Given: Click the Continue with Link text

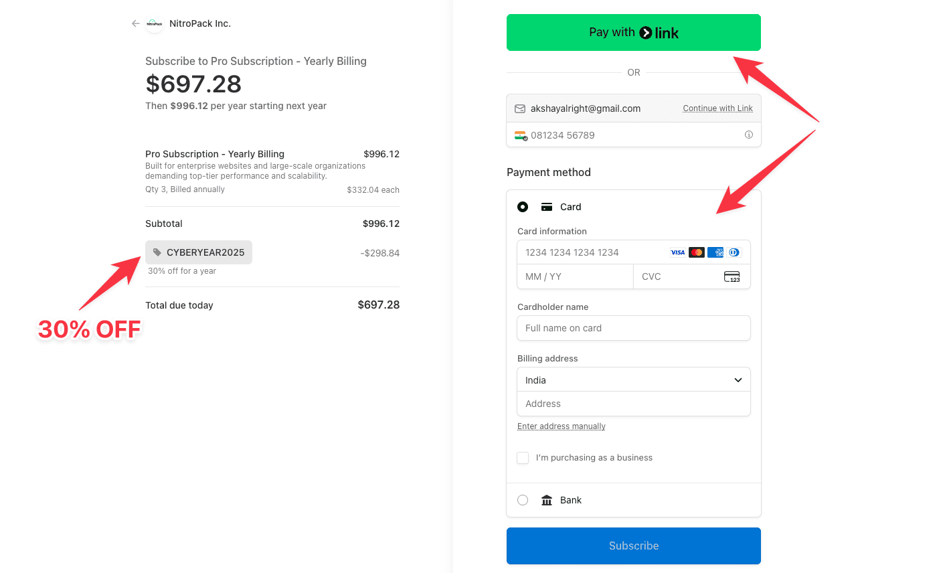Looking at the screenshot, I should tap(717, 108).
